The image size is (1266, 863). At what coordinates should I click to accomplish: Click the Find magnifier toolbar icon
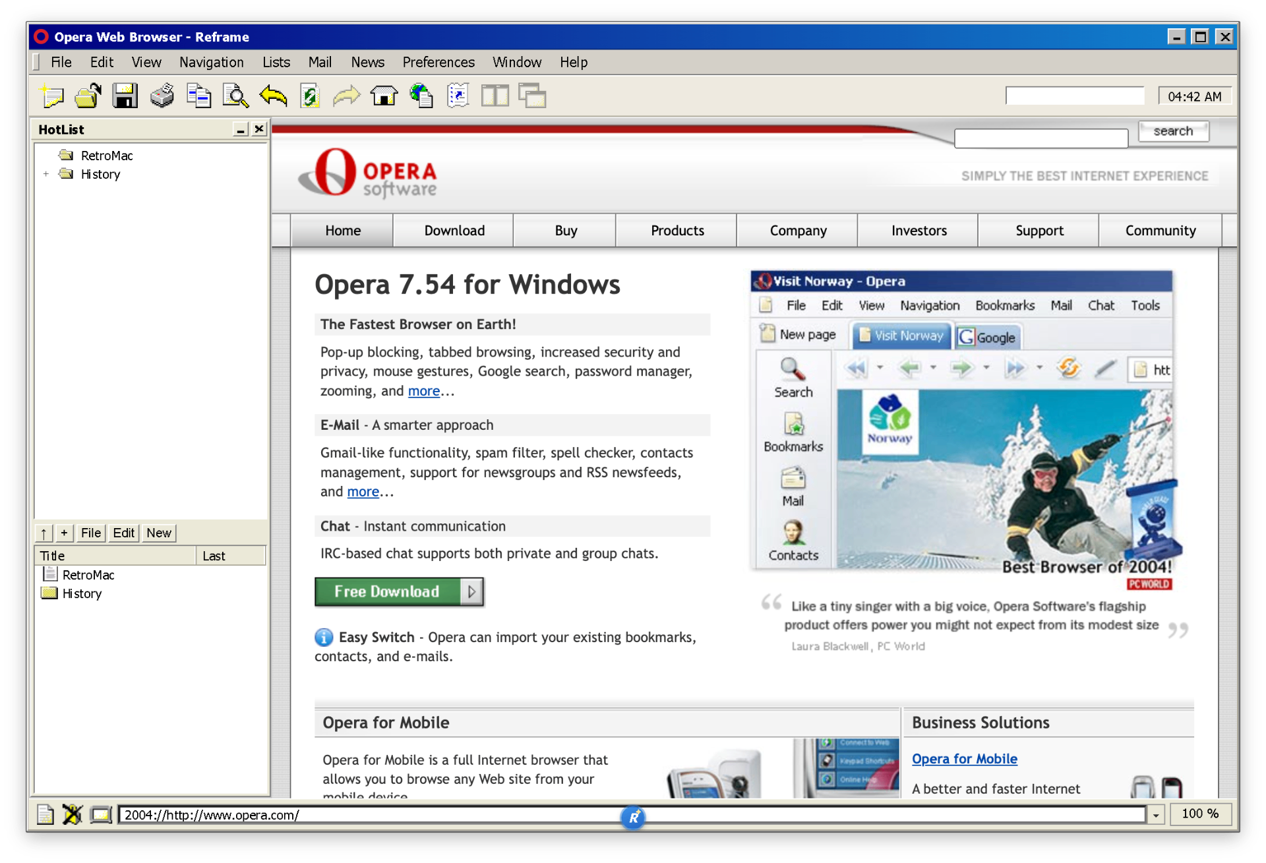(235, 96)
